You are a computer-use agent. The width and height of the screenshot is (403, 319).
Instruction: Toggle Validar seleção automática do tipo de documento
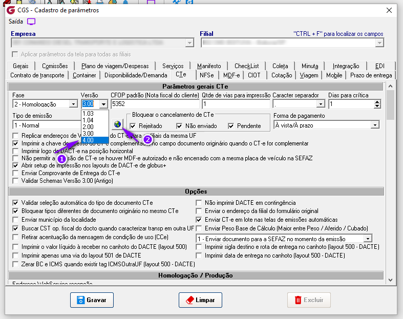(x=15, y=203)
